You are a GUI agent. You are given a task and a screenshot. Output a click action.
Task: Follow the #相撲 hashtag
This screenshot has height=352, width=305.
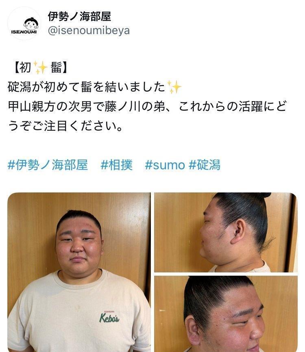pos(117,165)
